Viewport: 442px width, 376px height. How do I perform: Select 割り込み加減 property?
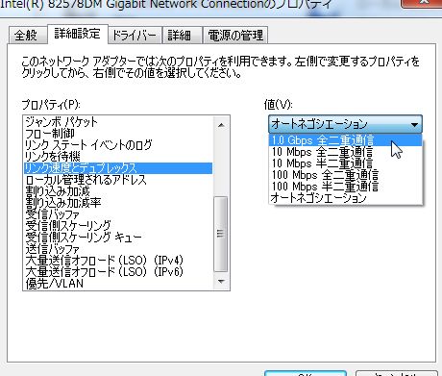pos(118,191)
